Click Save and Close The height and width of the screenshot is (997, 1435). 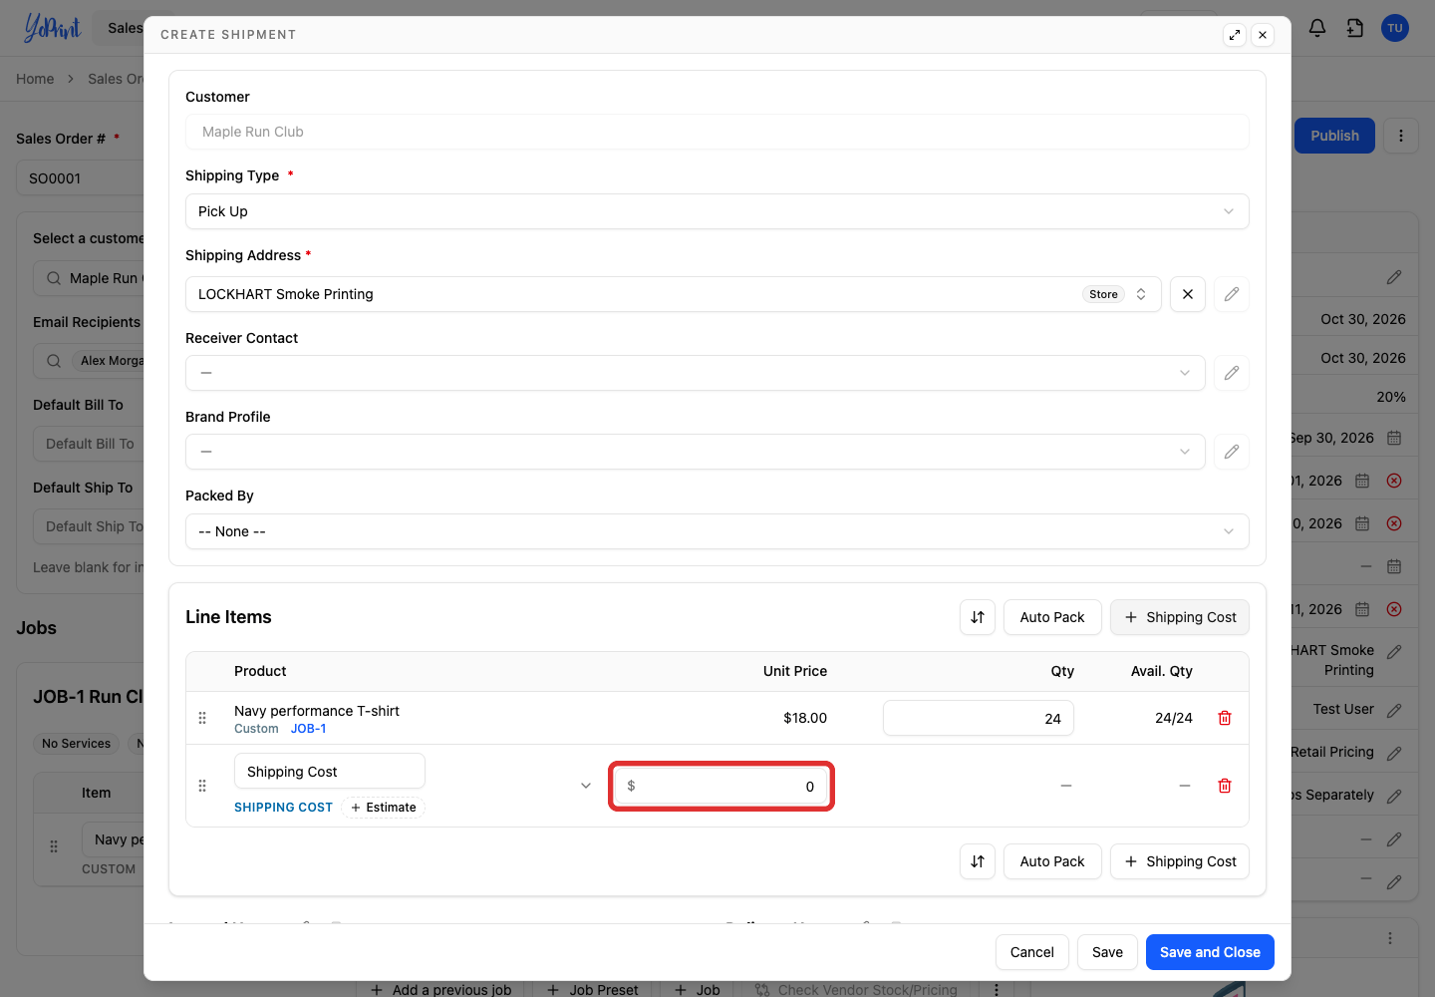coord(1210,952)
